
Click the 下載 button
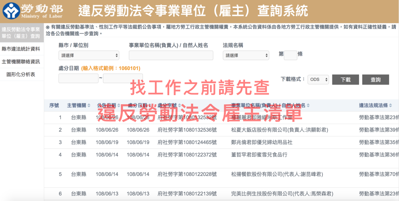pyautogui.click(x=346, y=80)
